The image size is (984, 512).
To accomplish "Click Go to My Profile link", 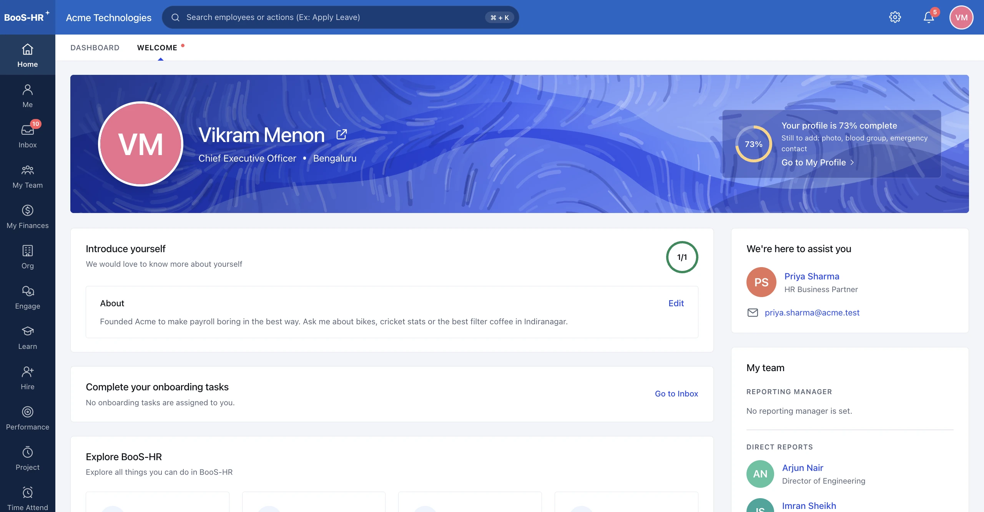I will click(818, 162).
